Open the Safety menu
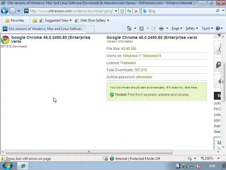 click(192, 28)
